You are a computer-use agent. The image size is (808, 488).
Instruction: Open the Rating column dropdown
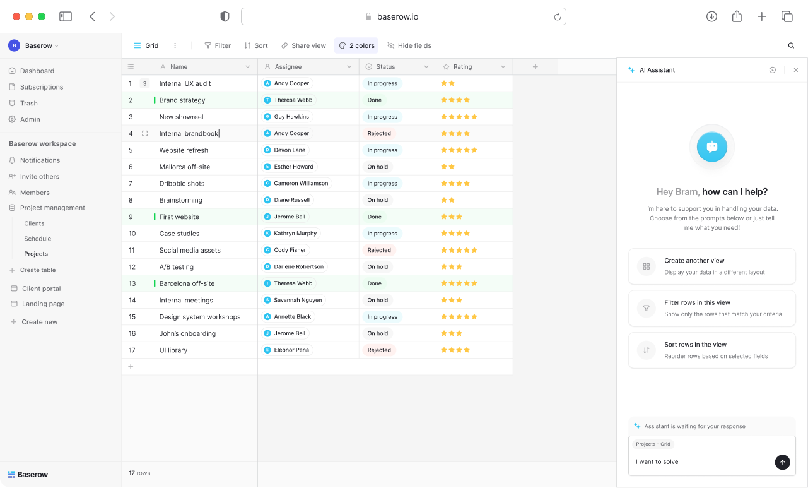(x=503, y=67)
